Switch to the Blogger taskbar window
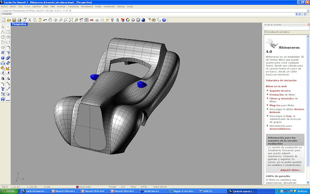This screenshot has width=310, height=194. coord(183,191)
